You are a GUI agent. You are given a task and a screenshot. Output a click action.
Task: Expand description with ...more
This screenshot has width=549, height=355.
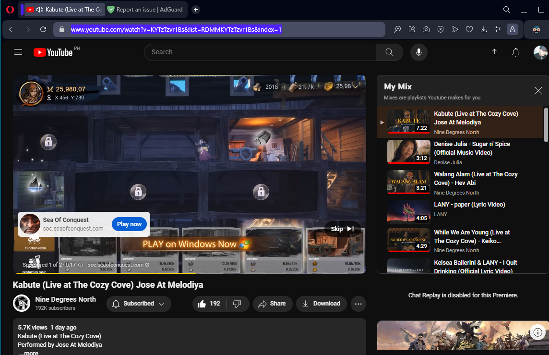(x=28, y=353)
